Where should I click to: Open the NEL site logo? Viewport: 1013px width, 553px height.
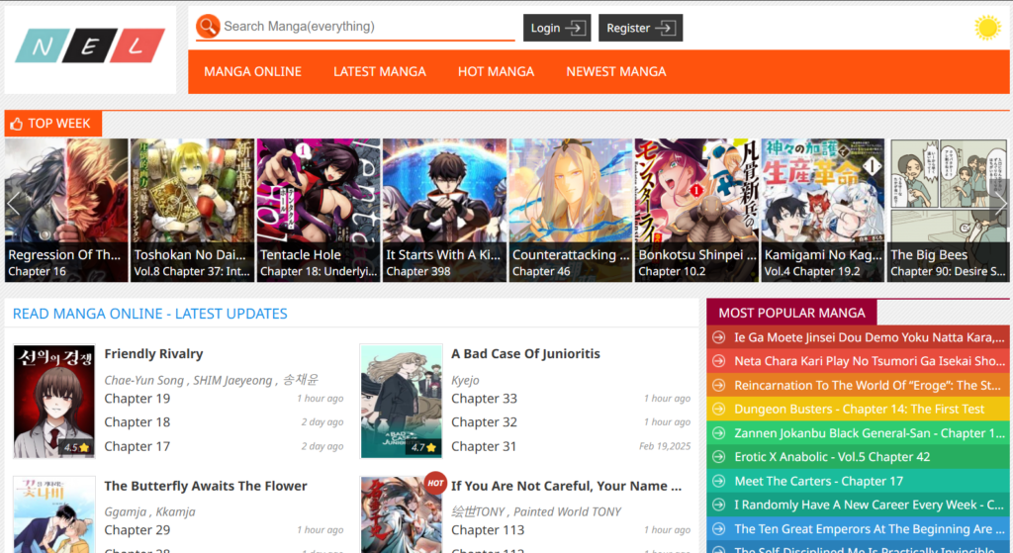[x=90, y=46]
